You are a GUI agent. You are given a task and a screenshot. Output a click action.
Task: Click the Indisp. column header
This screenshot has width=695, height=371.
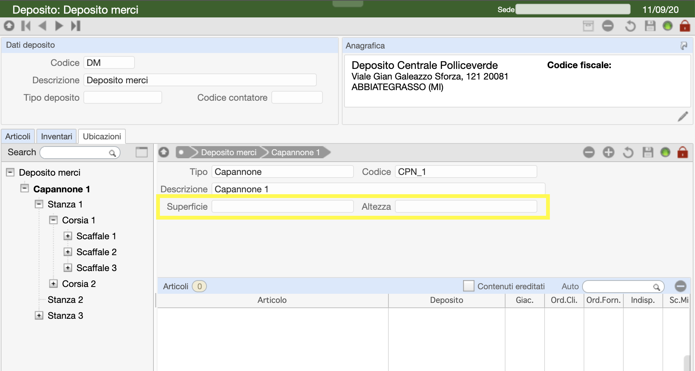point(643,300)
